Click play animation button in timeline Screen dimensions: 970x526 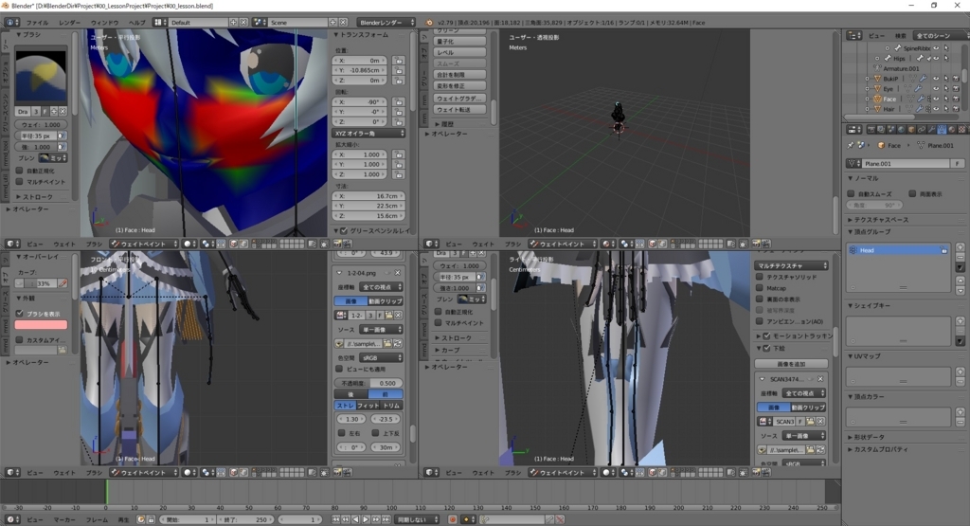tap(366, 519)
